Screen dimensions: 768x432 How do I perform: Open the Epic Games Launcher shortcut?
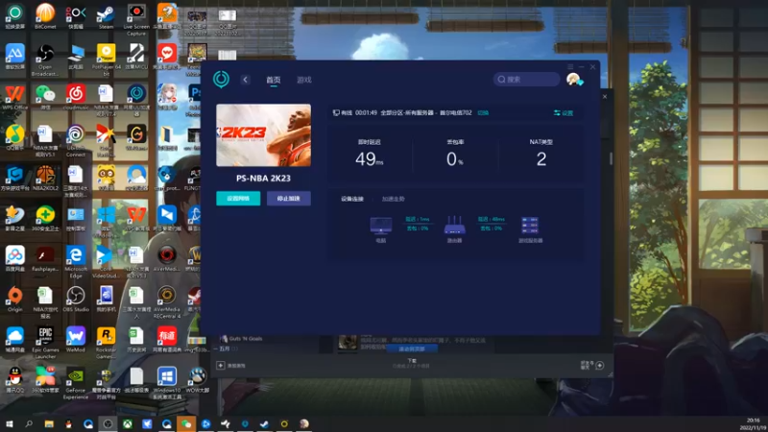pos(45,344)
